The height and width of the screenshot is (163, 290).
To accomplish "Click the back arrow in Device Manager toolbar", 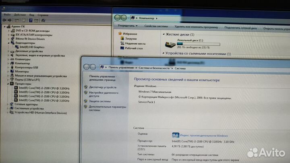I will pos(4,20).
